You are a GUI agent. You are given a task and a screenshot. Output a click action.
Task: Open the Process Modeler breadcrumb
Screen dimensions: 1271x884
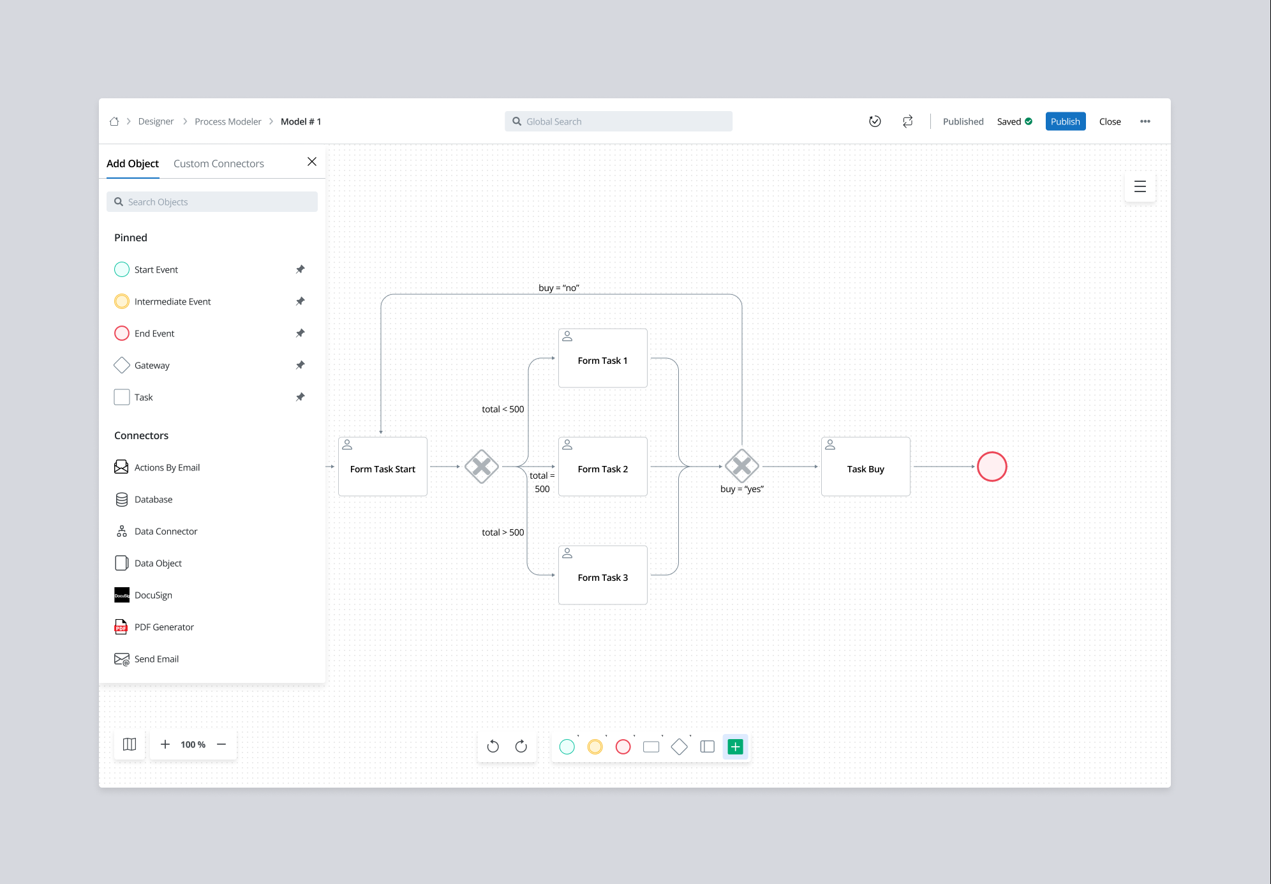pos(228,121)
